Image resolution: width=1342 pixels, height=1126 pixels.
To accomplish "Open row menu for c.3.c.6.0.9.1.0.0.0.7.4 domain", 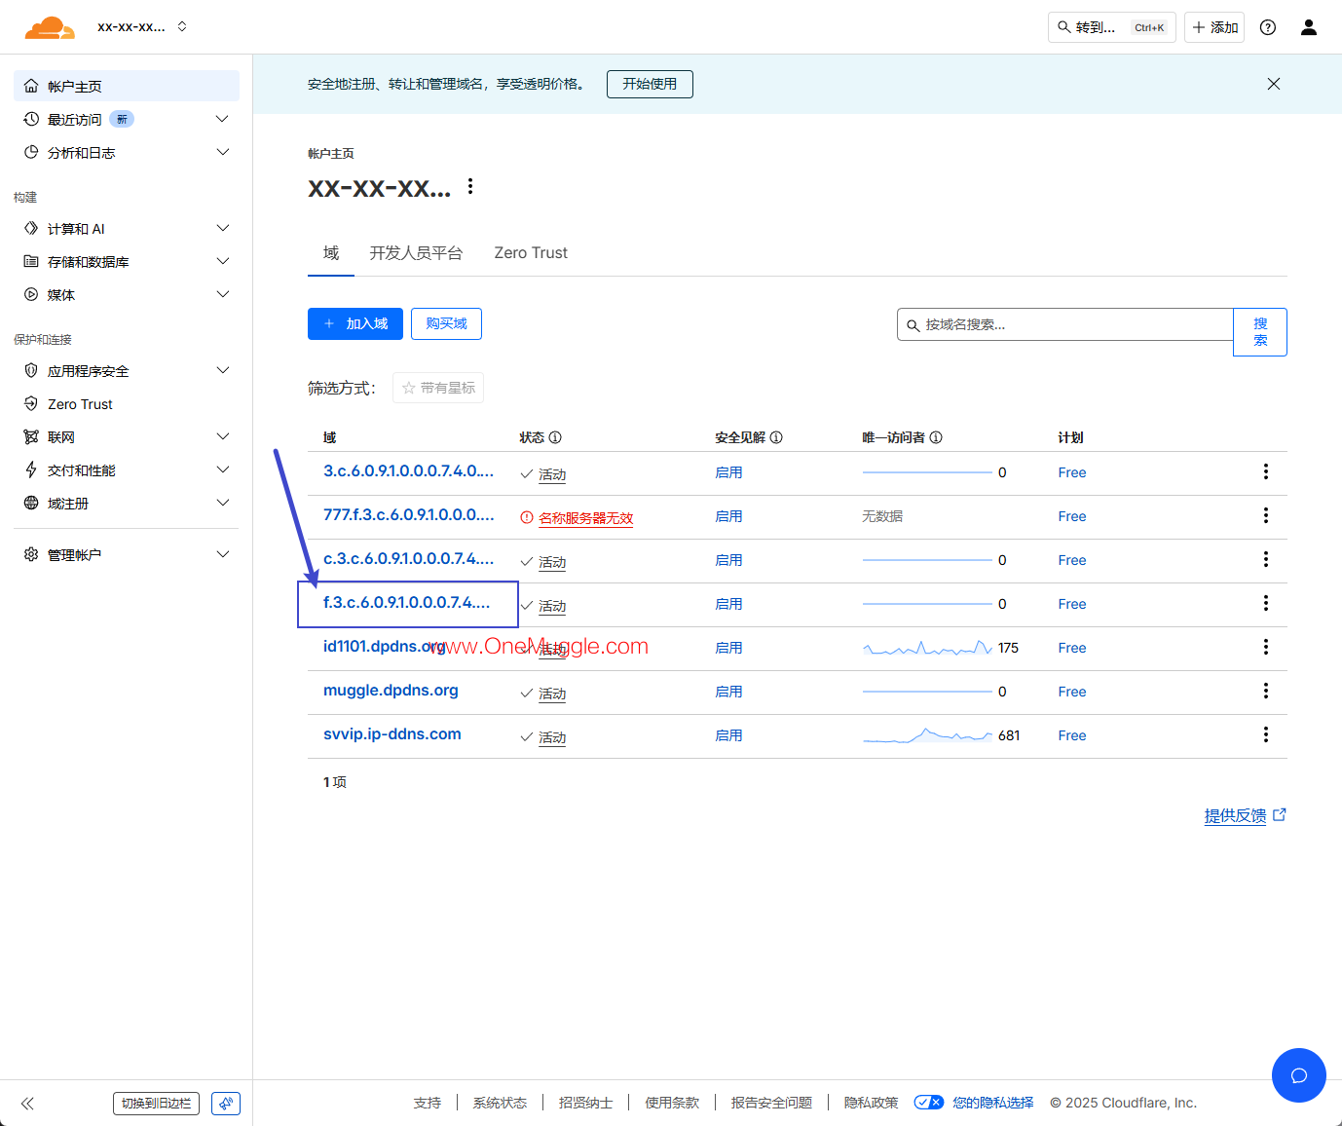I will pos(1266,559).
